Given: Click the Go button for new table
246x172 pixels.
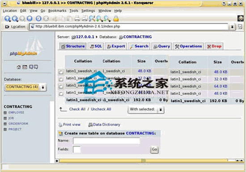Looking at the screenshot, I should coord(154,150).
